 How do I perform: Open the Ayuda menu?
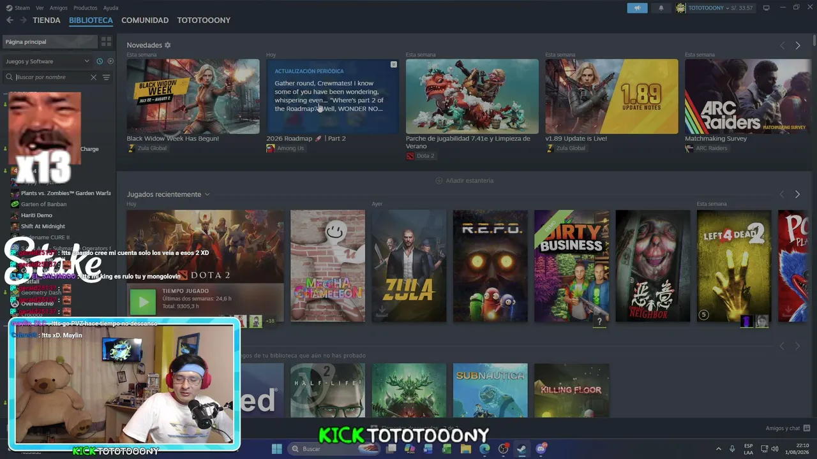110,8
